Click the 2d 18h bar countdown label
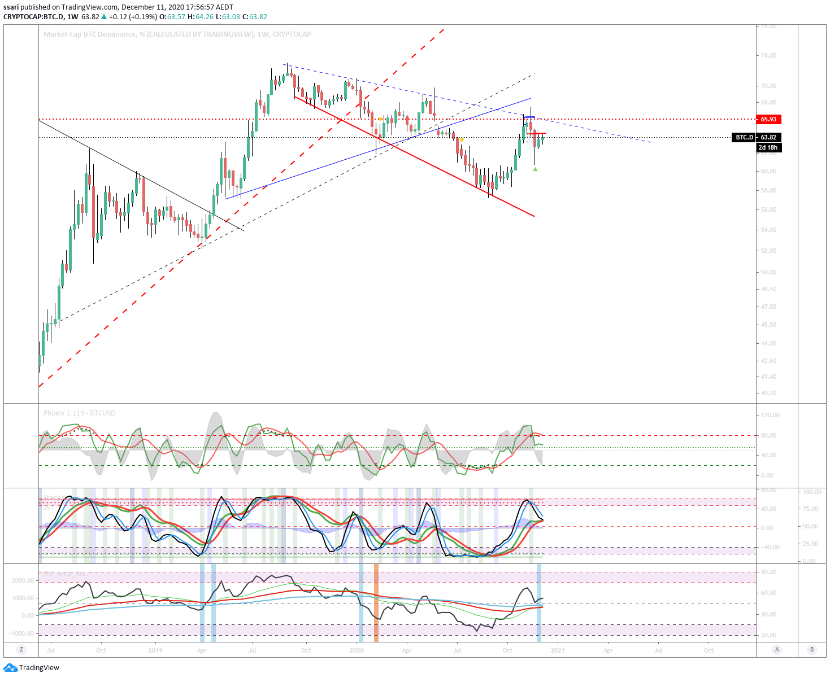 768,147
